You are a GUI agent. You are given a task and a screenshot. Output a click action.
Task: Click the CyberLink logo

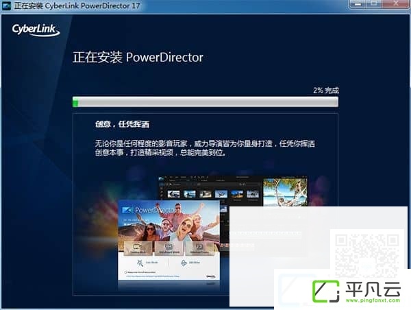[x=36, y=30]
